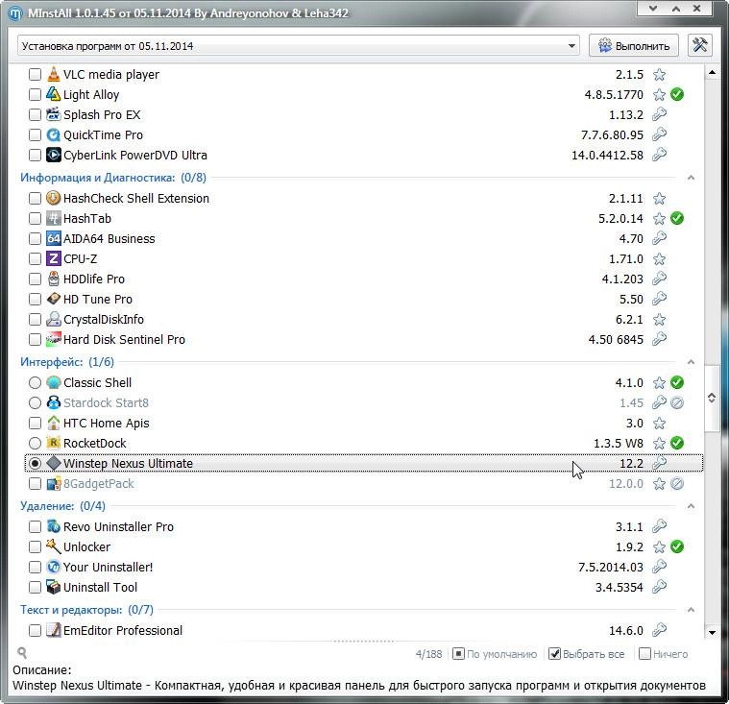Click Выбрать все to select everything
729x704 pixels.
(586, 654)
